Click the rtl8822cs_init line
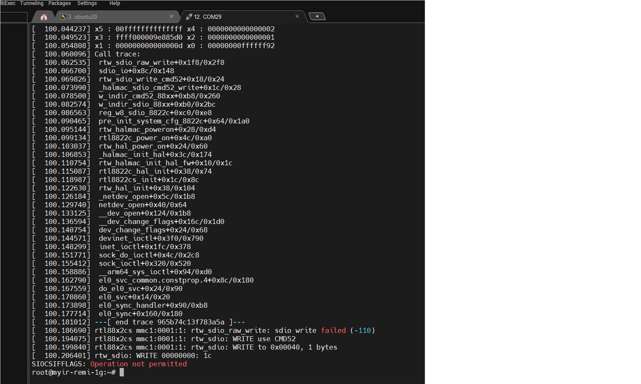This screenshot has height=384, width=641. (x=115, y=180)
